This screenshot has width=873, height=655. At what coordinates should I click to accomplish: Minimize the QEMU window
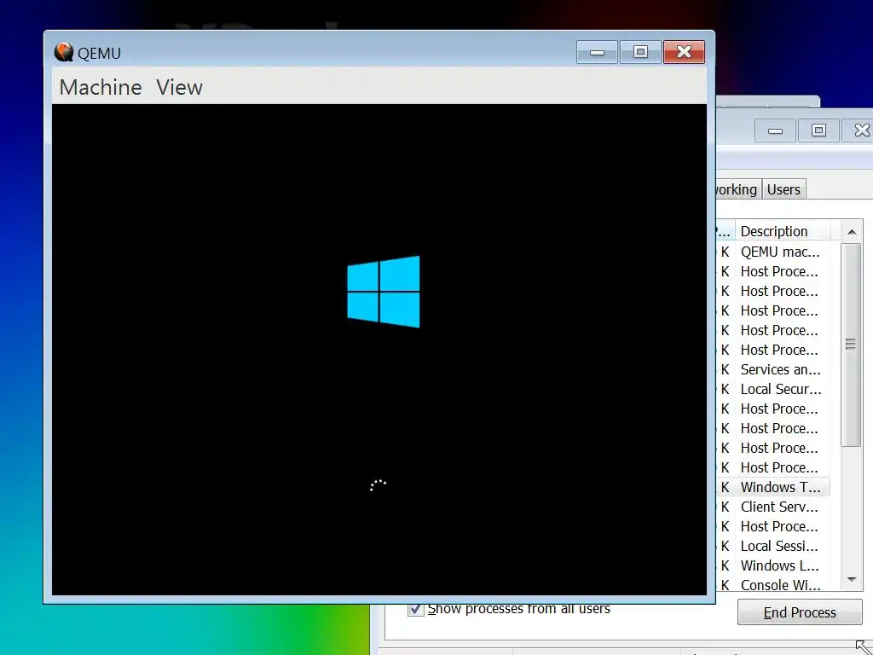(597, 52)
